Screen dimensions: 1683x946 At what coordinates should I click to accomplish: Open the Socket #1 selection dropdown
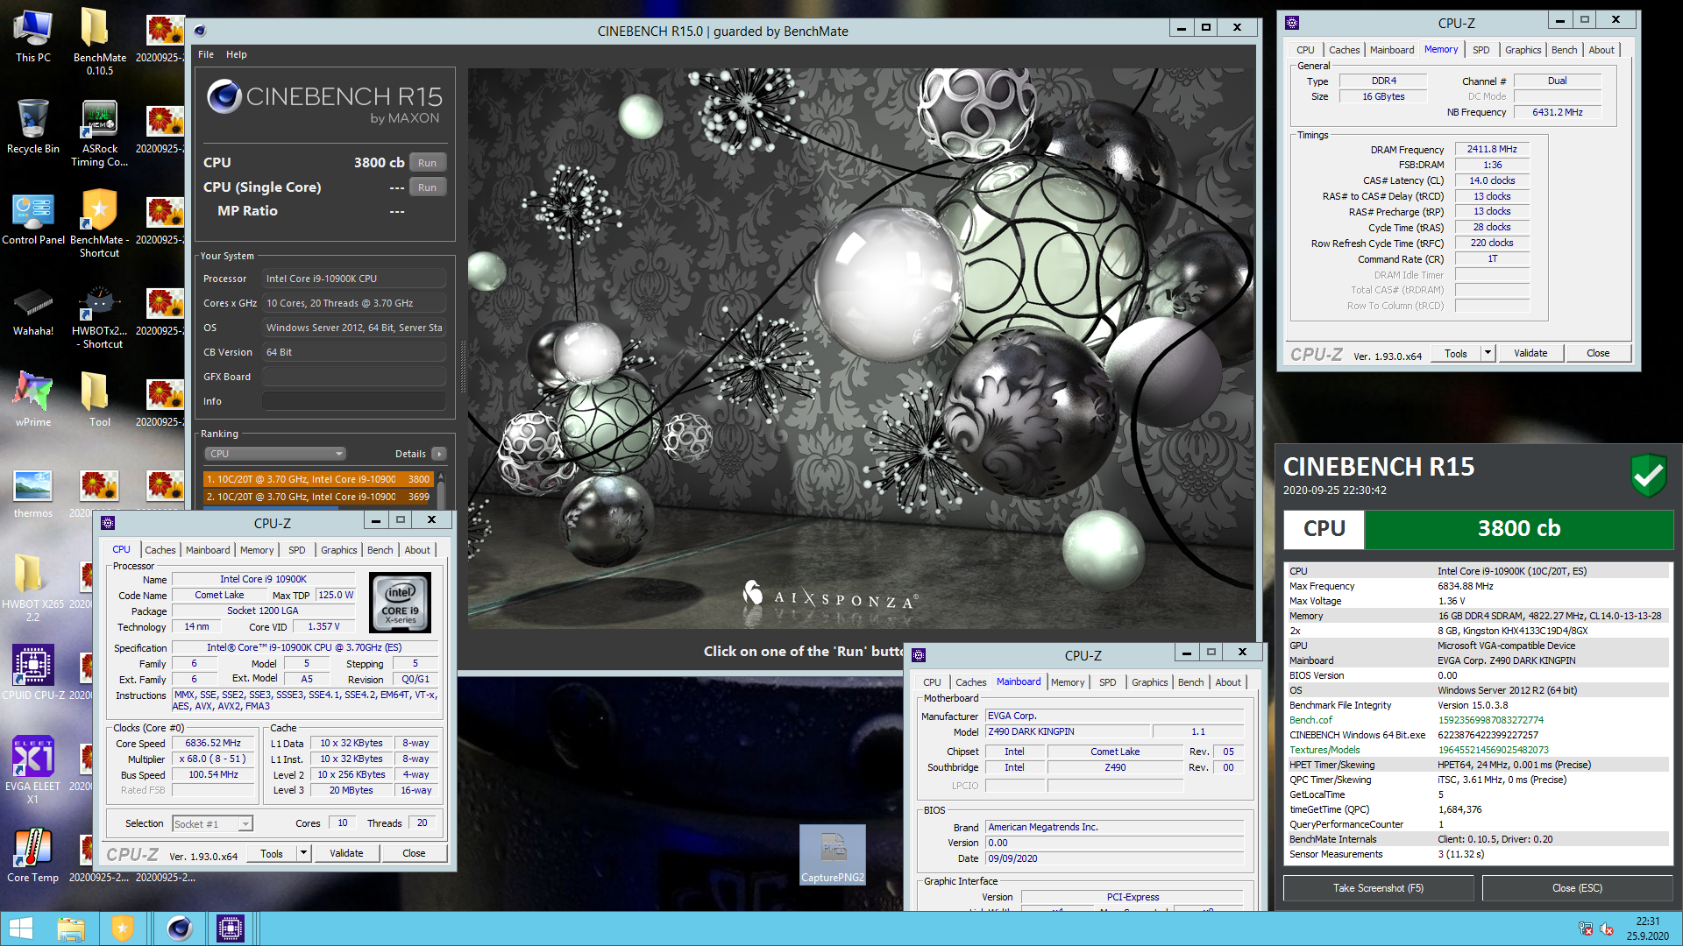tap(212, 823)
